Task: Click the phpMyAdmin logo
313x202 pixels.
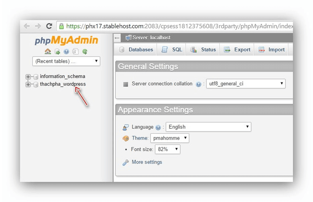Action: (67, 40)
